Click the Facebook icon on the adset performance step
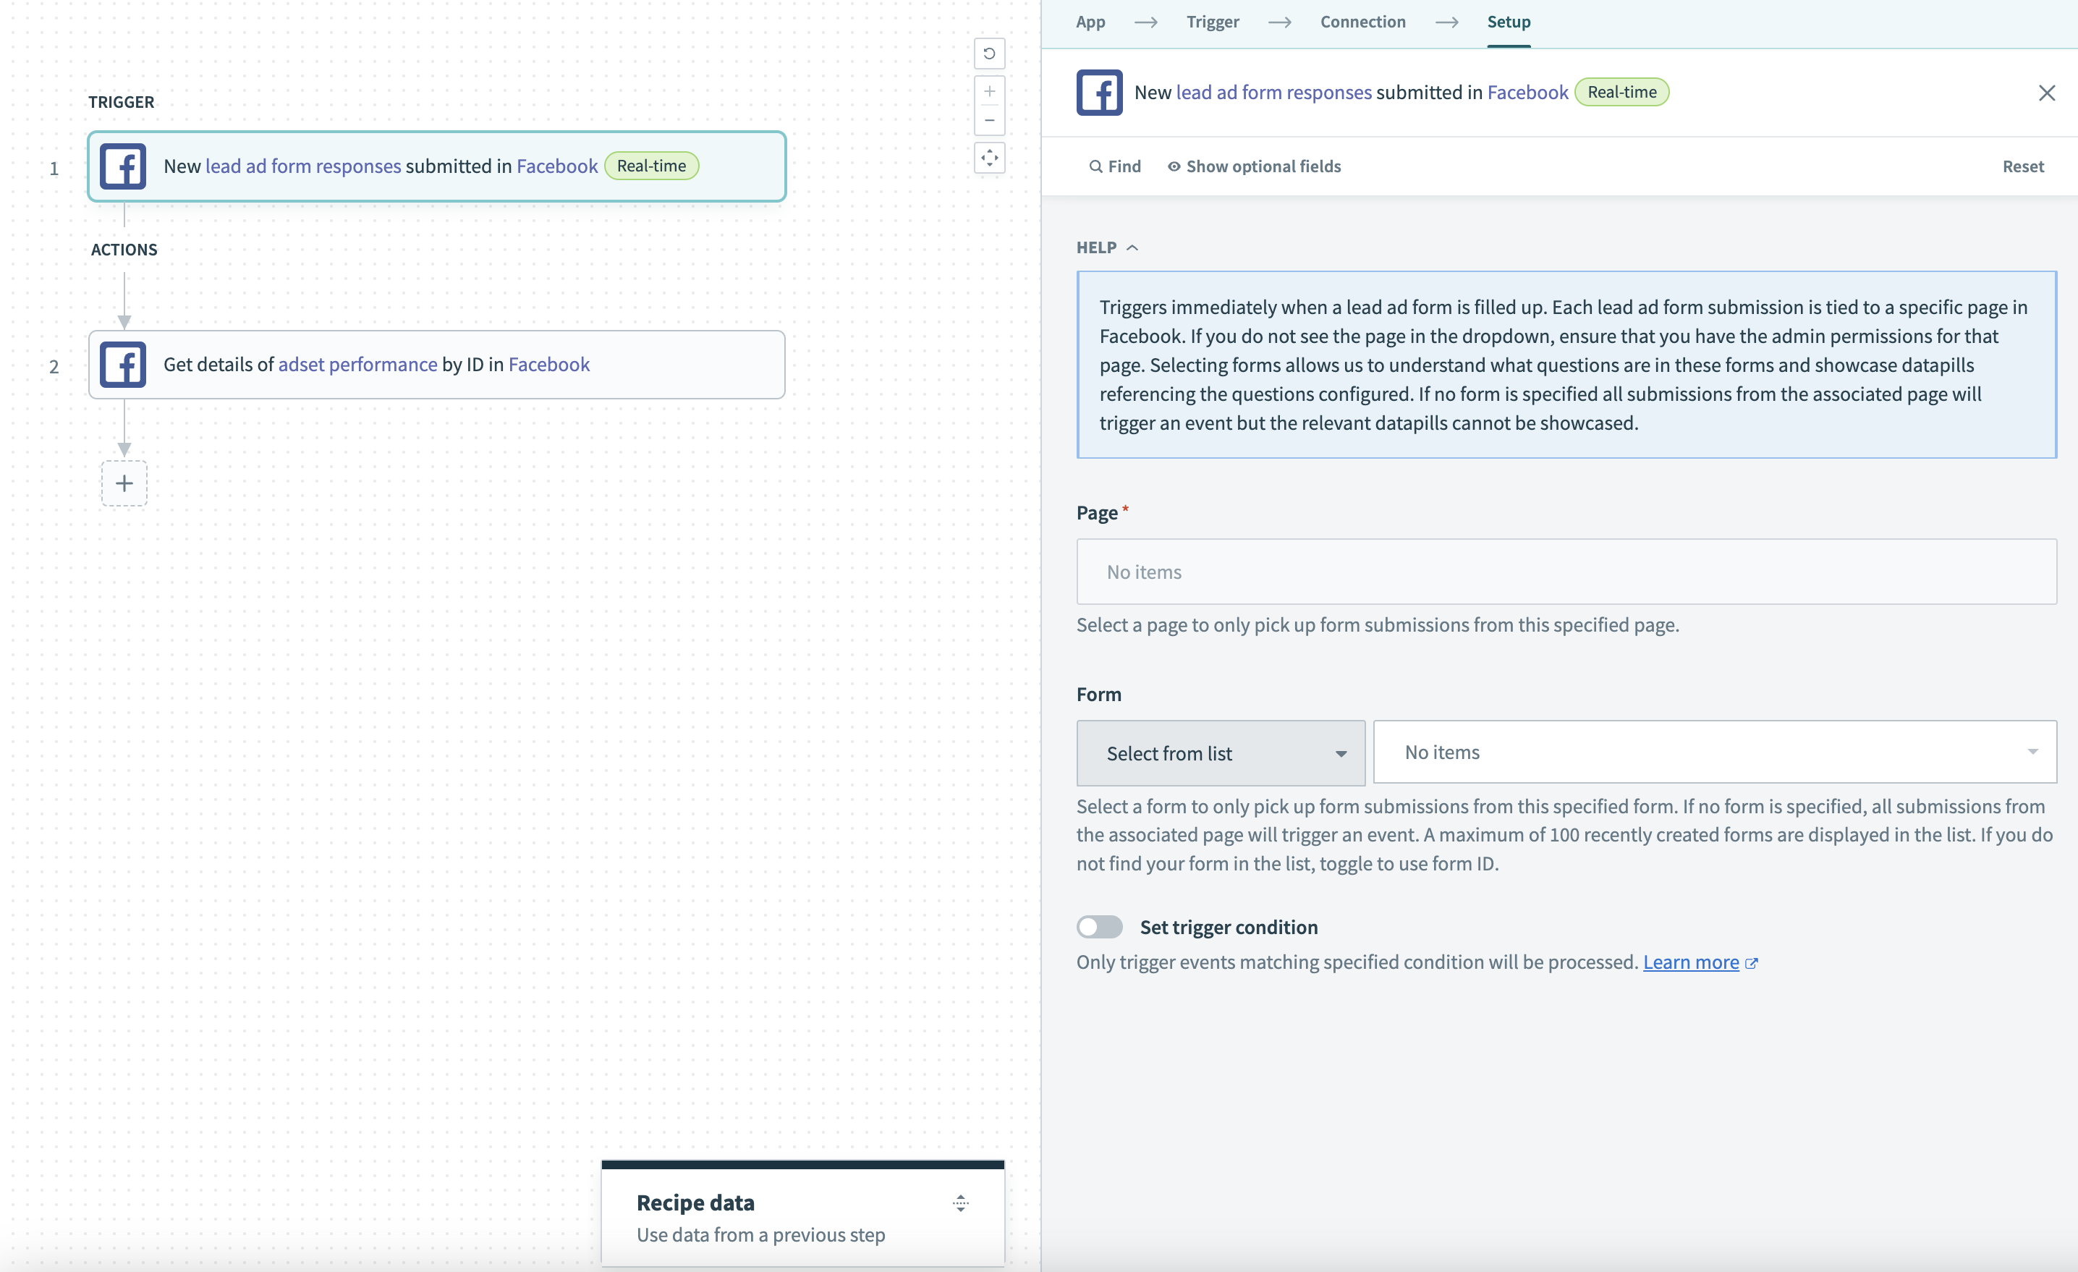The height and width of the screenshot is (1272, 2078). coord(123,365)
